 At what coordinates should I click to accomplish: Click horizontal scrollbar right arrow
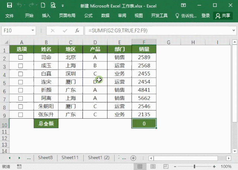[229, 158]
